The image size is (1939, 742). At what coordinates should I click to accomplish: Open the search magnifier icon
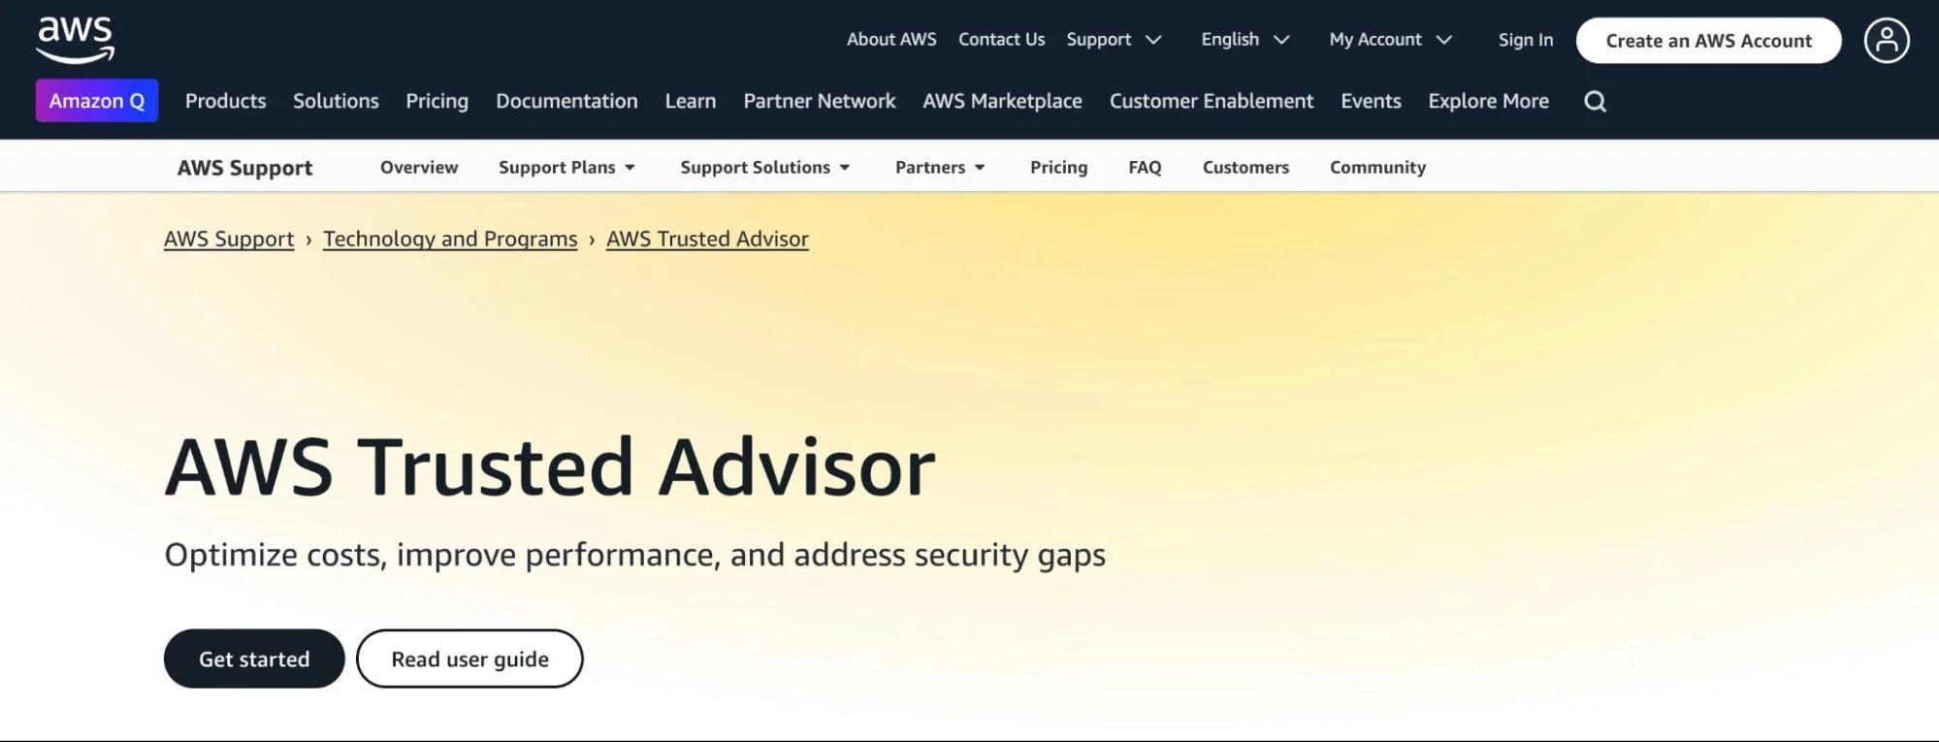point(1595,101)
